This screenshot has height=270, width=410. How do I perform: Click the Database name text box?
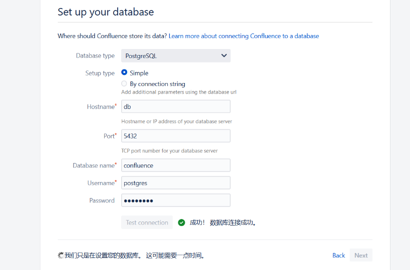click(x=176, y=165)
